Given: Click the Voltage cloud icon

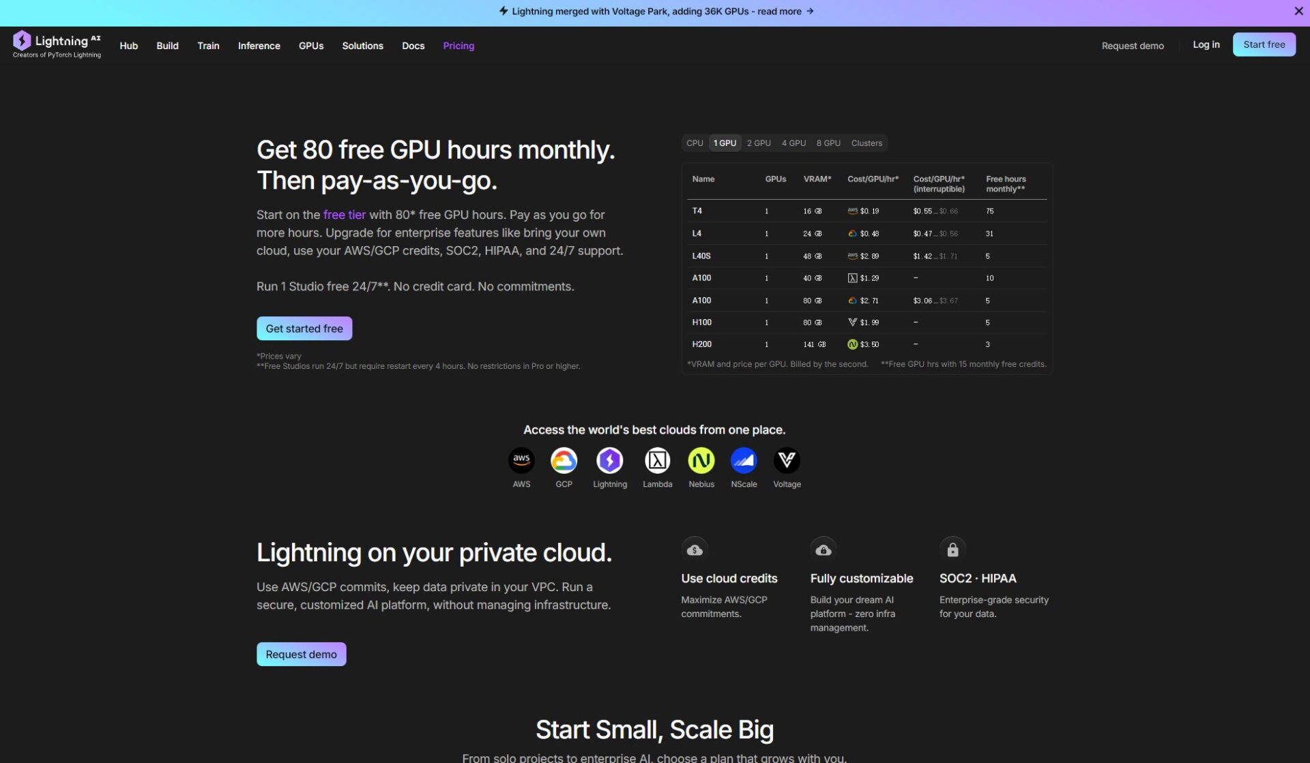Looking at the screenshot, I should click(x=787, y=460).
